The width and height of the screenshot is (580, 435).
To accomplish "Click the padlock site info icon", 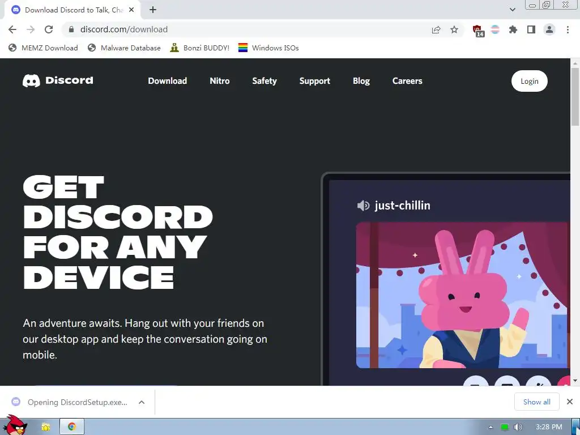I will [71, 29].
